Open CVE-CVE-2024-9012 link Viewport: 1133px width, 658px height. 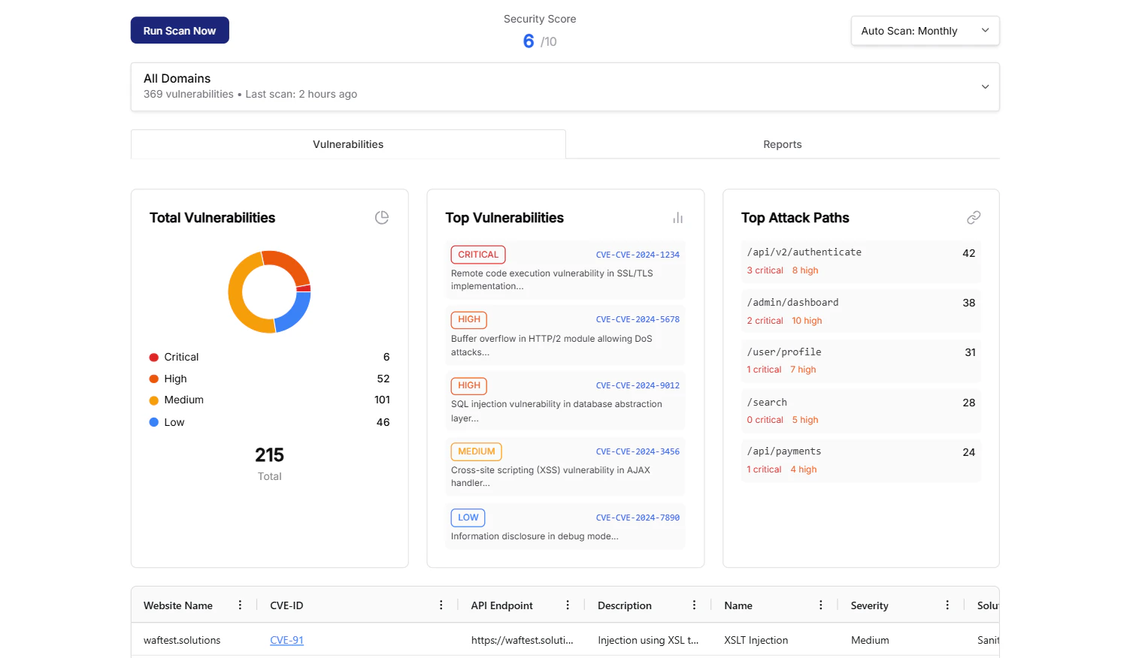tap(638, 385)
